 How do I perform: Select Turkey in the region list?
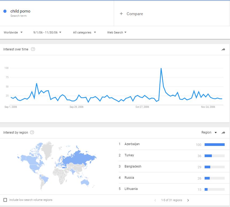point(129,155)
